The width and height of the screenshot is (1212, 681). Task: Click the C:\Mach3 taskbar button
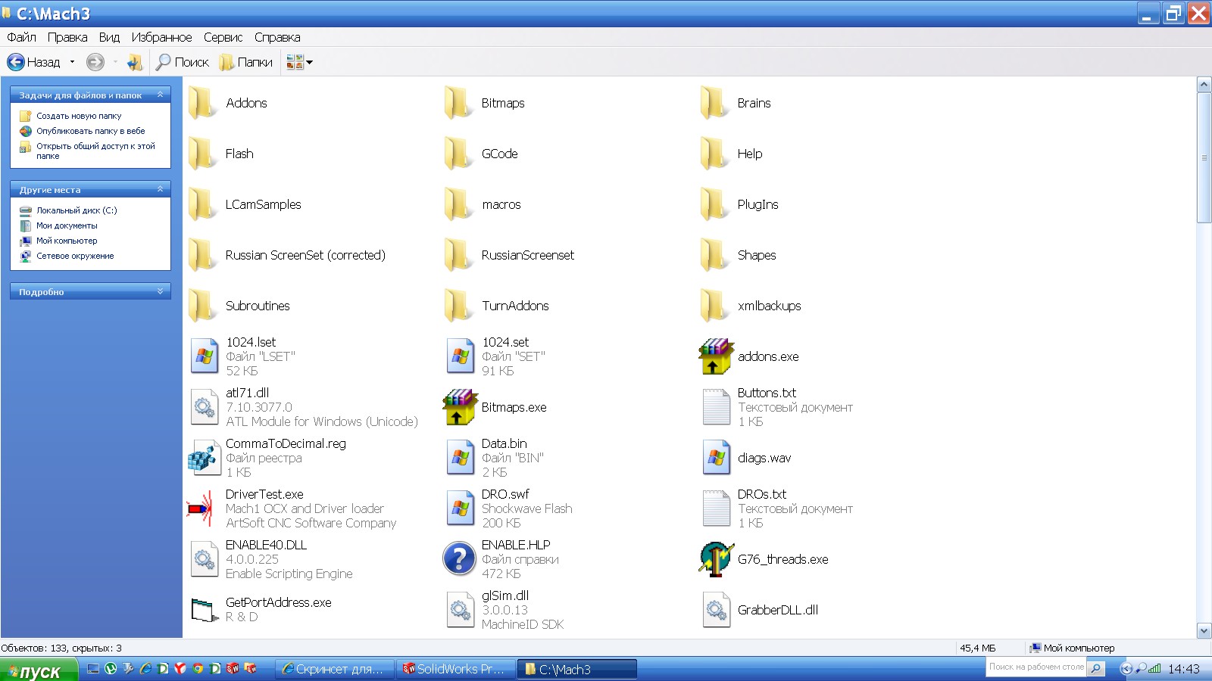577,669
